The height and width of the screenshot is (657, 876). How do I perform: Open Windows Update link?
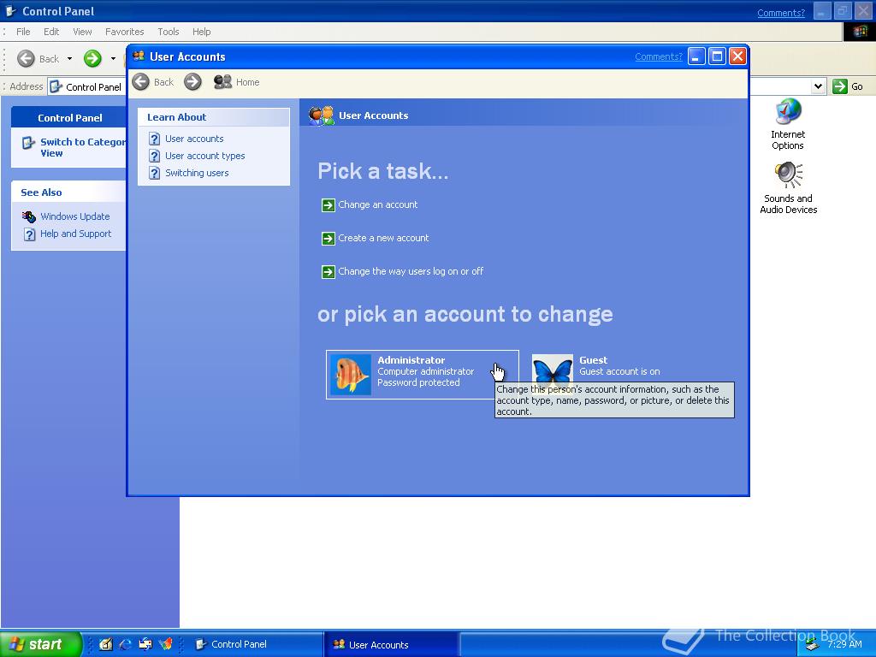(75, 216)
